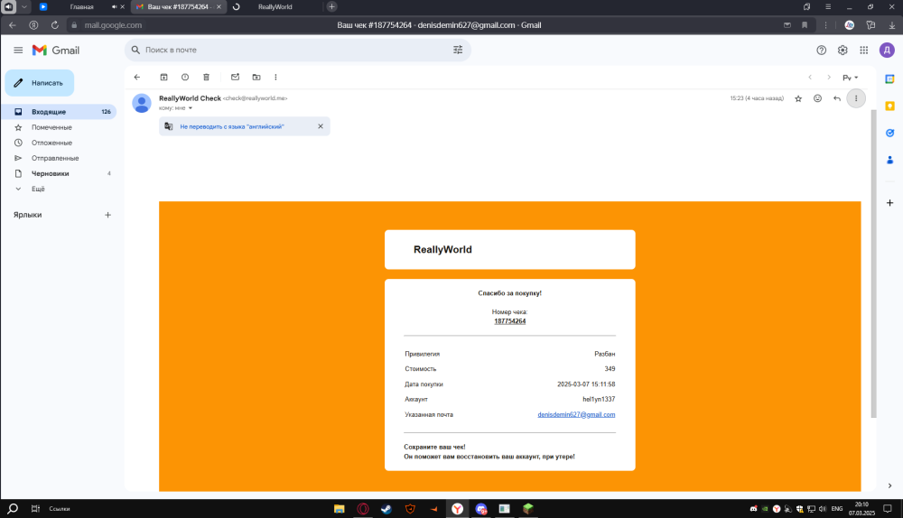
Task: Open Windows notification center
Action: tap(888, 509)
